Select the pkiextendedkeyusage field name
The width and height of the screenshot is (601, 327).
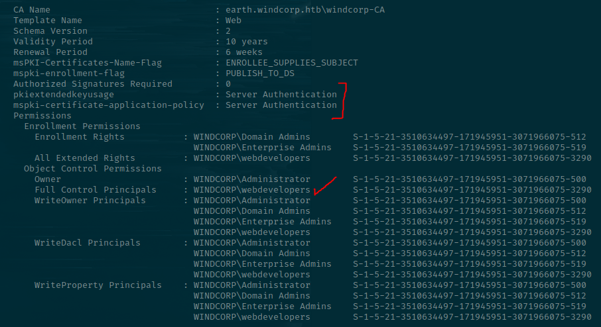pos(64,95)
